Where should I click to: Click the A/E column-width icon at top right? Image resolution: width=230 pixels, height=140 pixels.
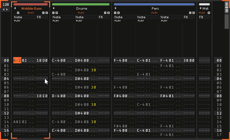227,7
